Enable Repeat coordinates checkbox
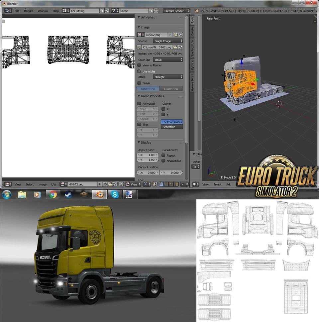 (163, 155)
